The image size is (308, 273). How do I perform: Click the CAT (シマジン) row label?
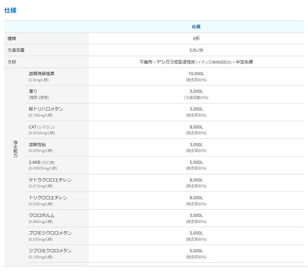coord(42,127)
